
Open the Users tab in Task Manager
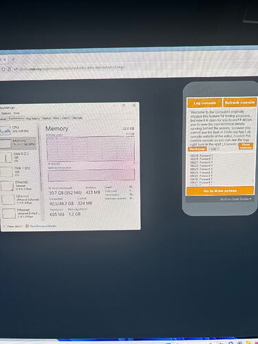[56, 118]
